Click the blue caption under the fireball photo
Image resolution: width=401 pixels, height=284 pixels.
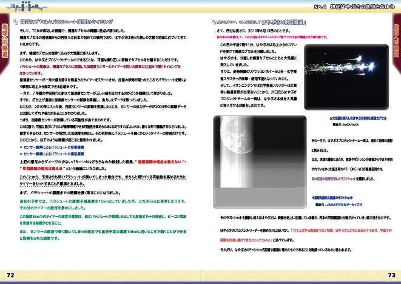(x=358, y=118)
